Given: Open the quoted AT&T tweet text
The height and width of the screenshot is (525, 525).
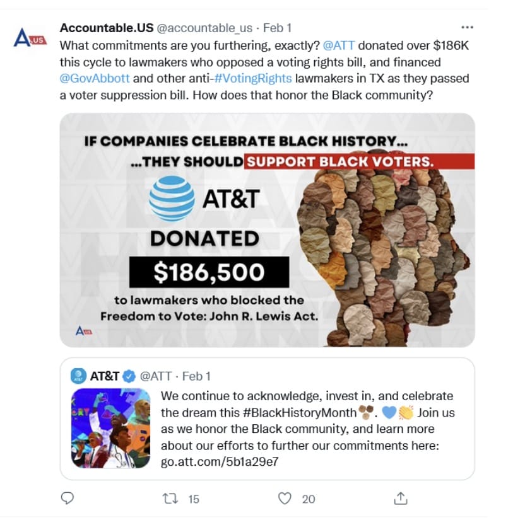Looking at the screenshot, I should point(307,429).
